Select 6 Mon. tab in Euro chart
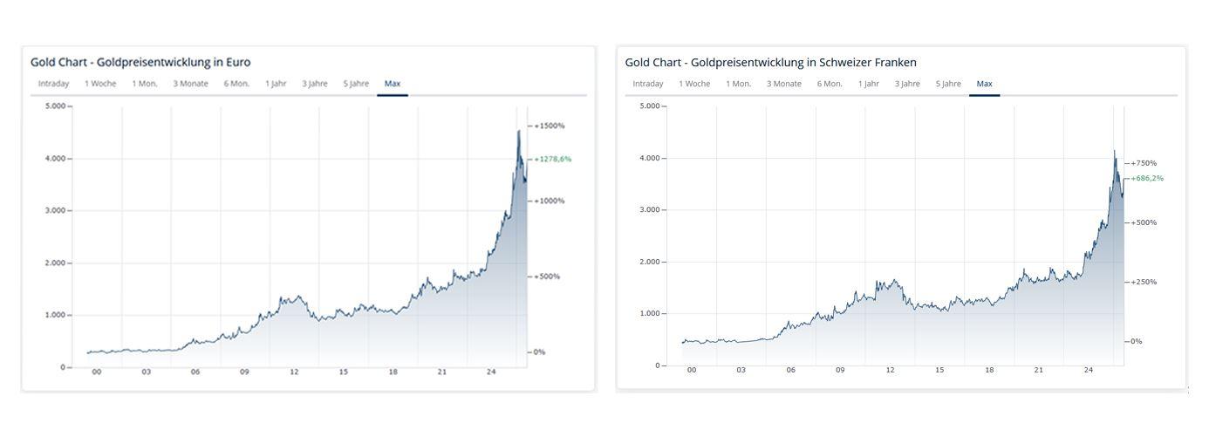Image resolution: width=1209 pixels, height=437 pixels. point(236,84)
